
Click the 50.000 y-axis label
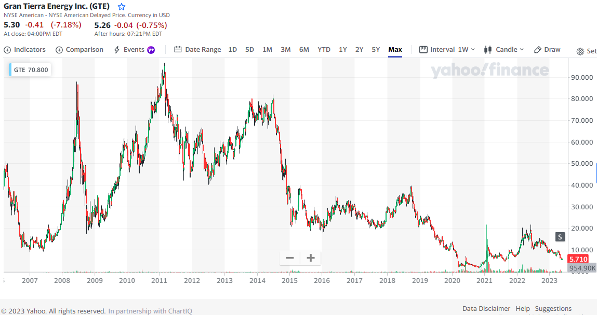point(582,164)
